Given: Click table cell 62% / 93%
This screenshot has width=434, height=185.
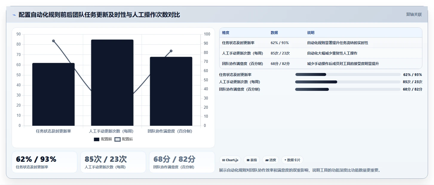Looking at the screenshot, I should coord(280,43).
